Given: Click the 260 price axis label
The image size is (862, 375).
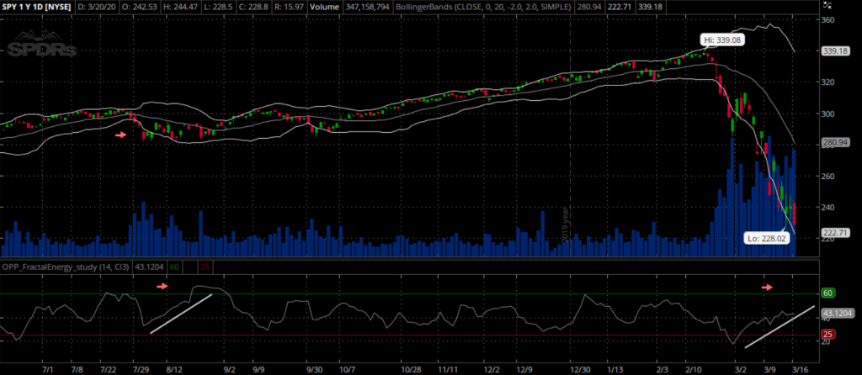Looking at the screenshot, I should coord(828,177).
